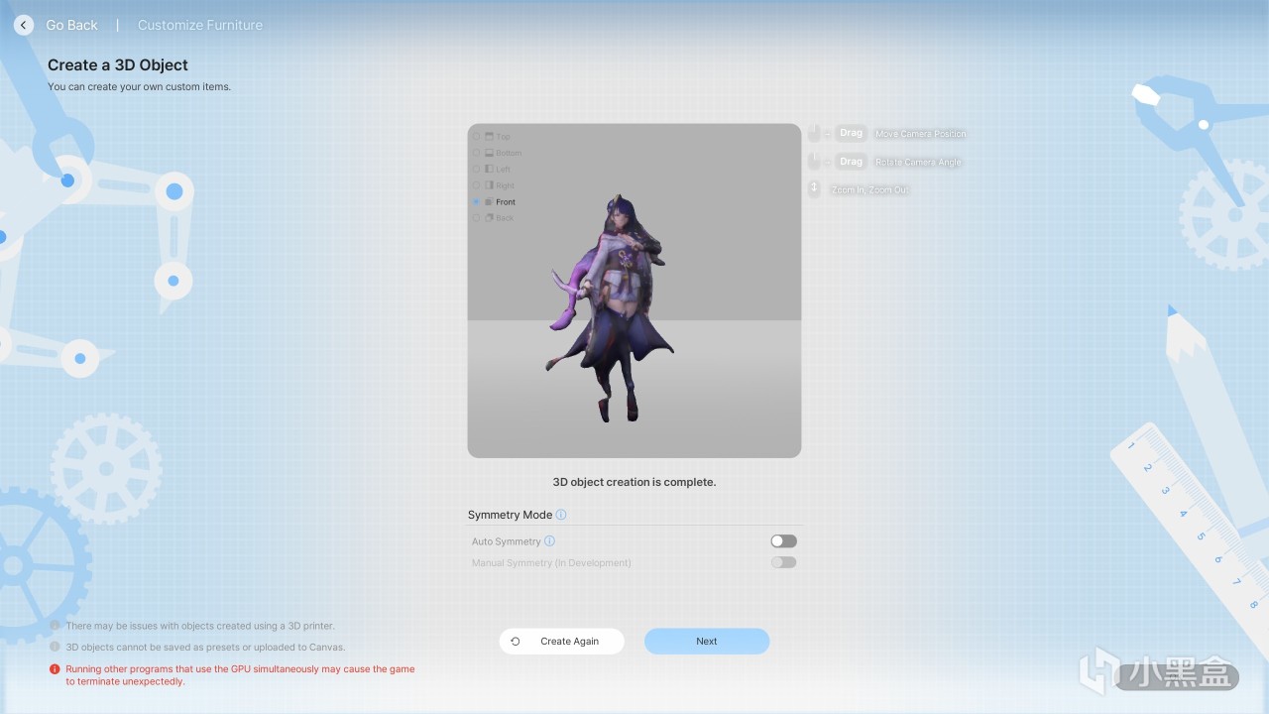Enable the Auto Symmetry toggle
The image size is (1269, 714).
pos(784,541)
